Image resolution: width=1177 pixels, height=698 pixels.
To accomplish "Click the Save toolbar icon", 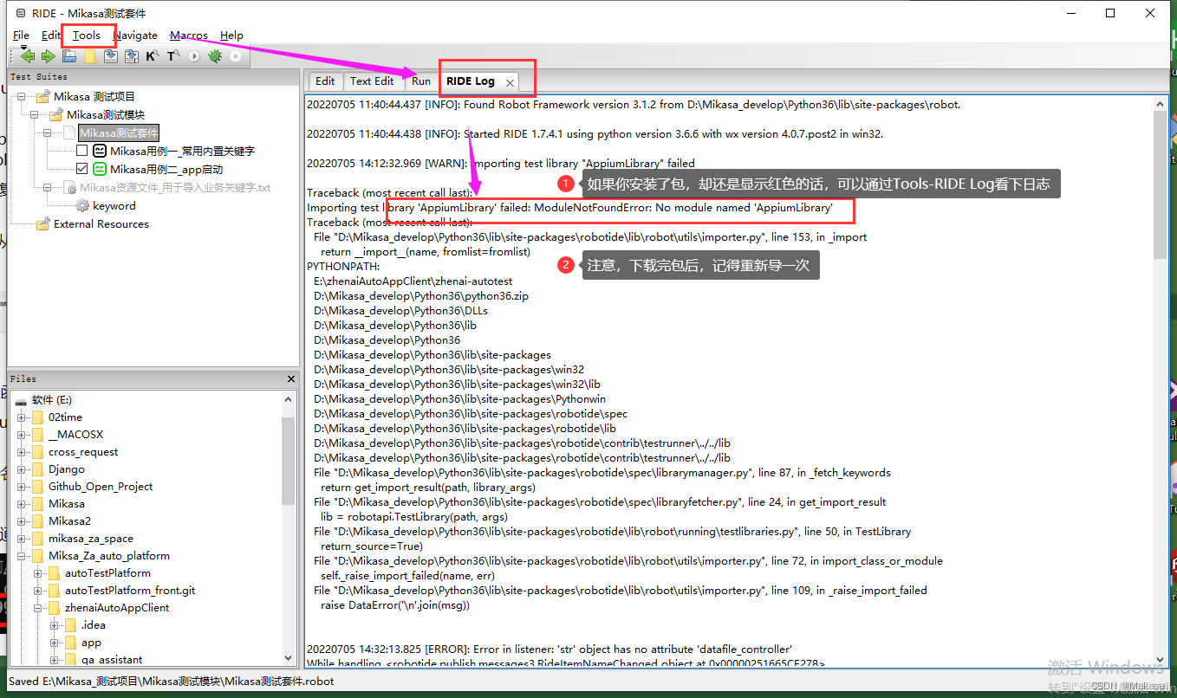I will pyautogui.click(x=111, y=56).
